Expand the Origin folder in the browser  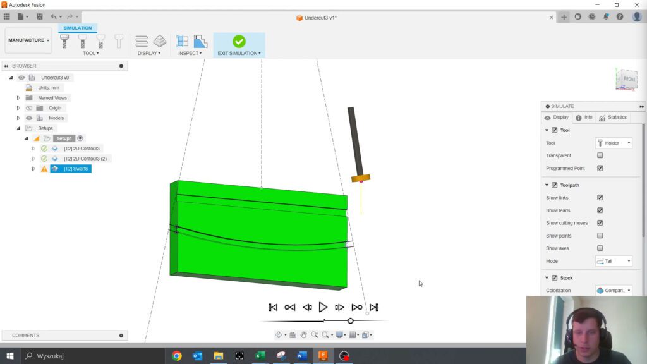pos(19,107)
